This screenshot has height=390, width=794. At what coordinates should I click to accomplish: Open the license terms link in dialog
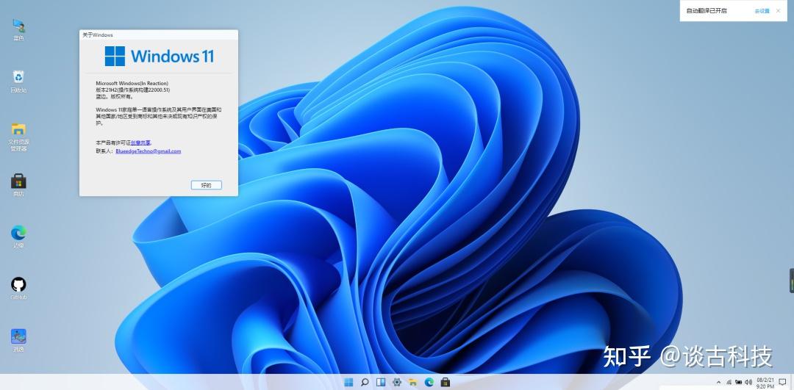pyautogui.click(x=140, y=142)
